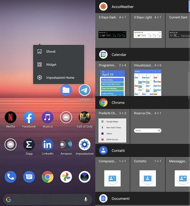The image size is (190, 206).
Task: Launch the LinkedIn app
Action: click(x=47, y=145)
